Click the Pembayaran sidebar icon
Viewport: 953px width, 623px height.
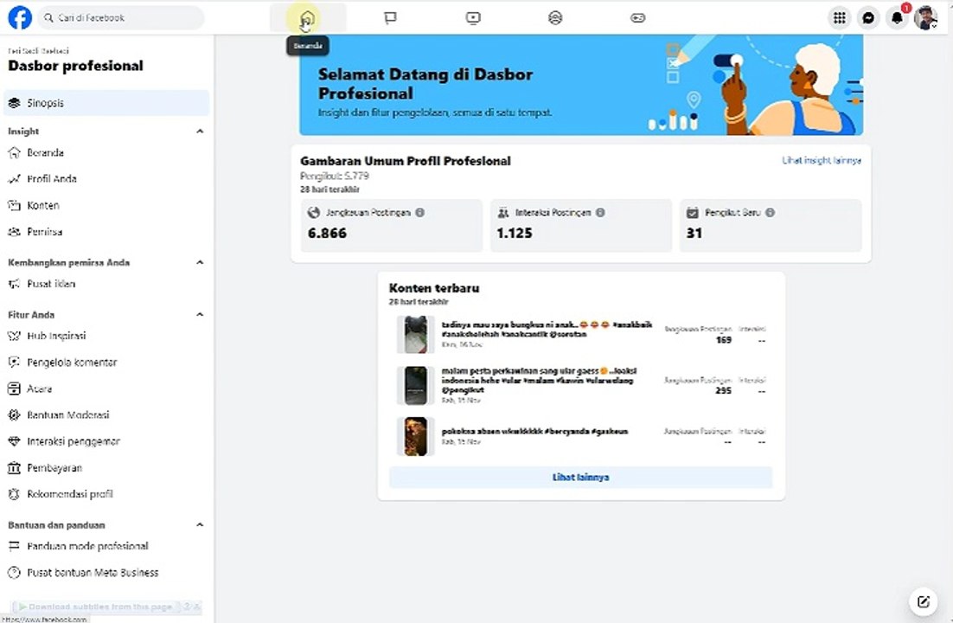point(14,468)
